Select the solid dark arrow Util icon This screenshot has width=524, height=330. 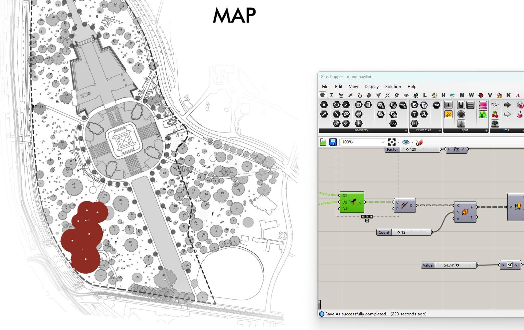coord(507,105)
